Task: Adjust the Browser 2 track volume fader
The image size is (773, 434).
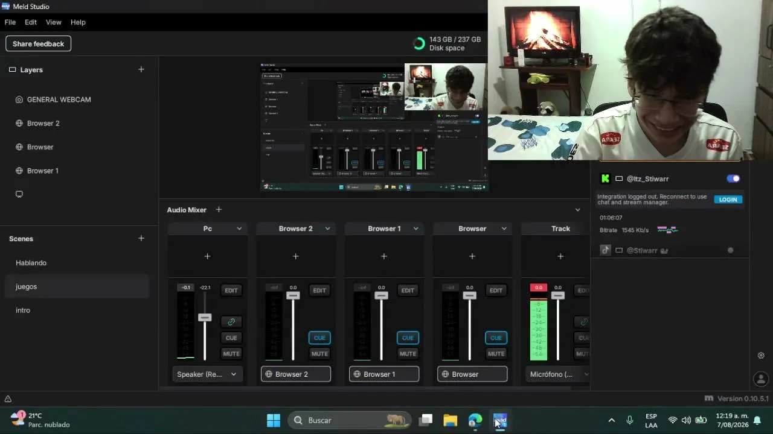Action: [x=293, y=295]
